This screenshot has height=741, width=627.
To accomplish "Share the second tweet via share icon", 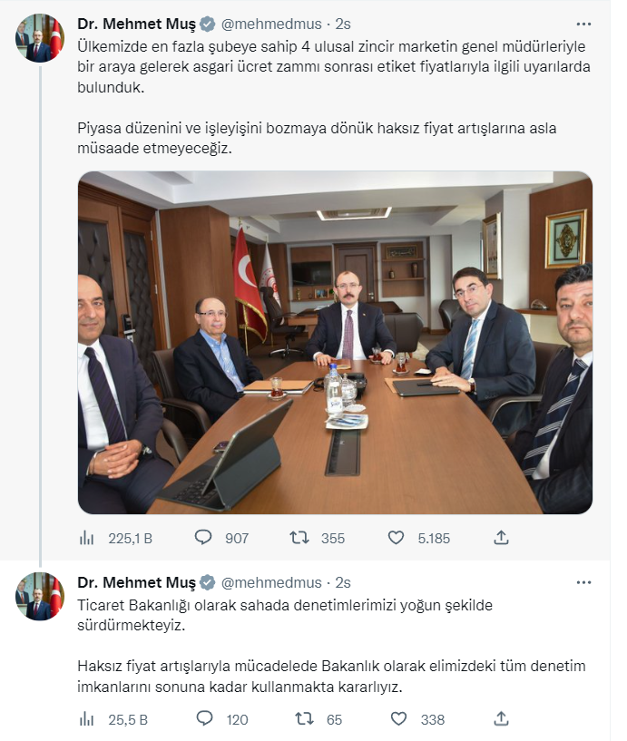I will point(501,719).
